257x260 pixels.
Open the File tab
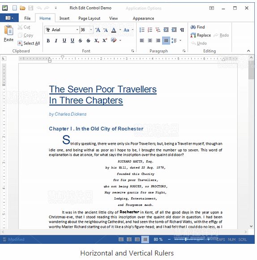[x=27, y=18]
